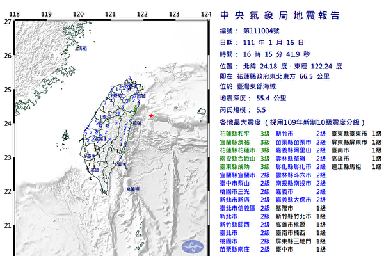The image size is (384, 256).
Task: Click the date line 111 年 1 月 16 日
Action: tap(273, 43)
